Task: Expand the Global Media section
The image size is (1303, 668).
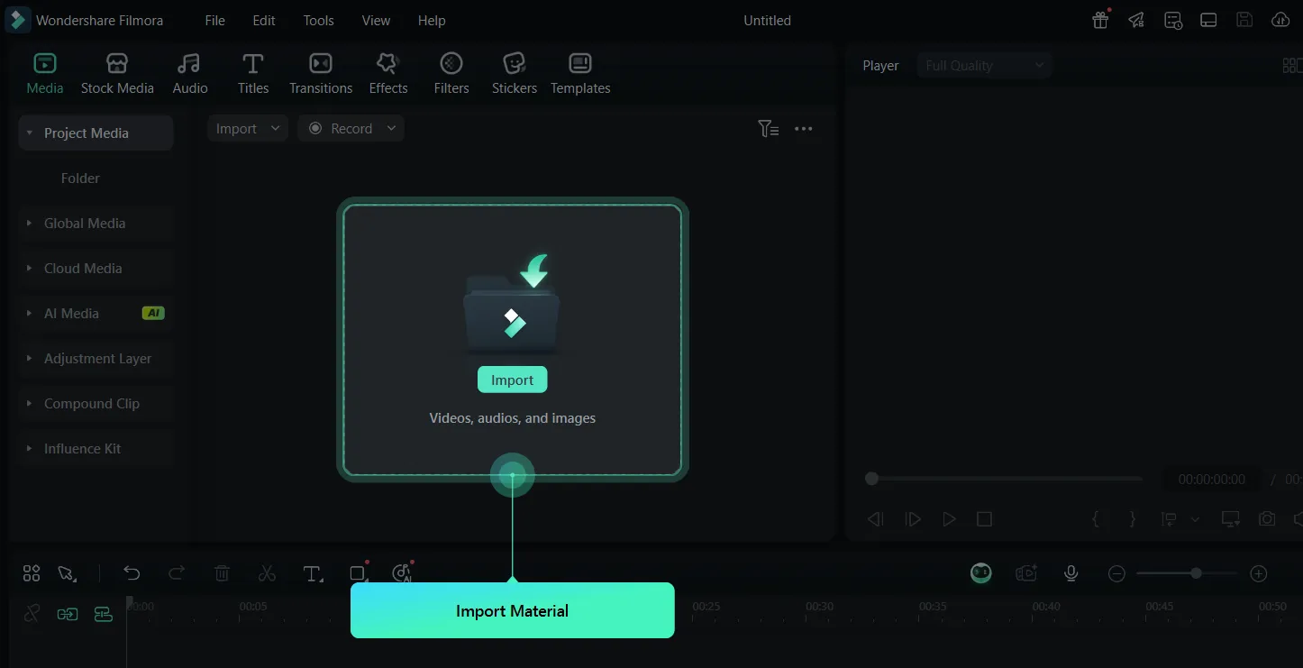Action: point(85,224)
